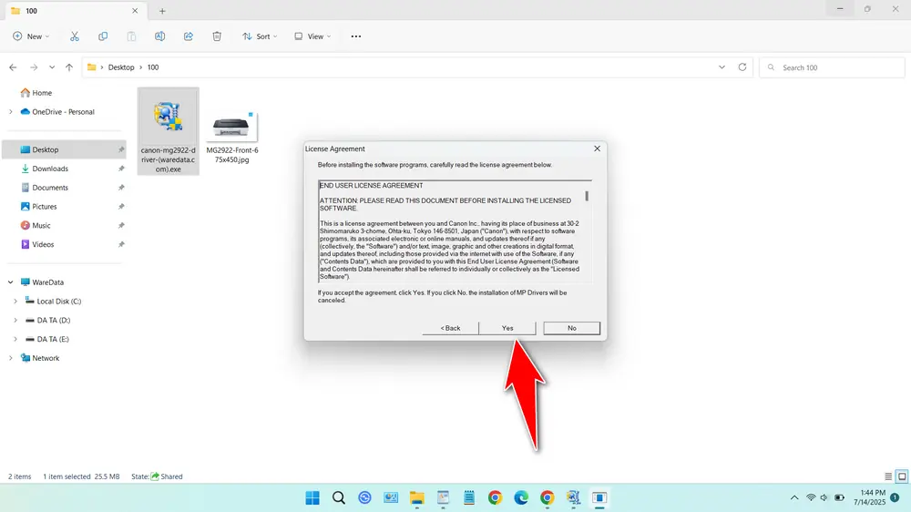The image size is (911, 512).
Task: Click the Delete trash icon
Action: click(x=217, y=36)
